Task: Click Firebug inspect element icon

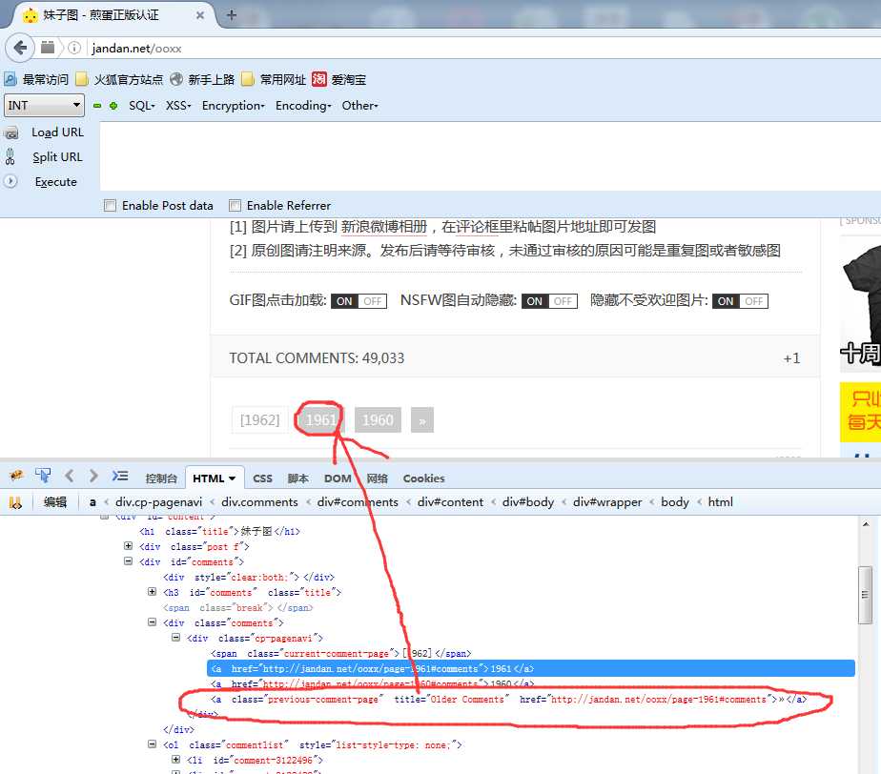Action: 43,477
